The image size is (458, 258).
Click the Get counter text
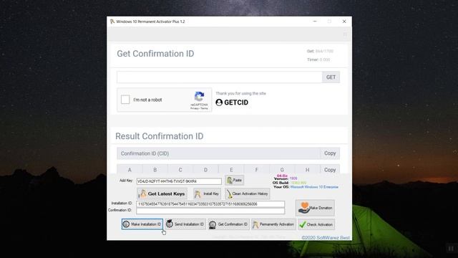pyautogui.click(x=320, y=51)
